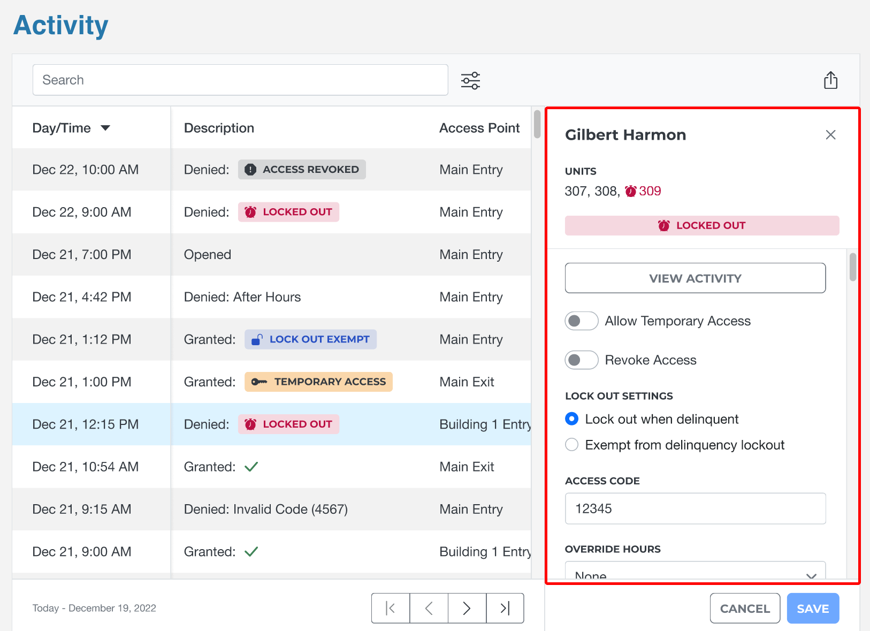Select the Denied: After Hours entry

pyautogui.click(x=242, y=297)
